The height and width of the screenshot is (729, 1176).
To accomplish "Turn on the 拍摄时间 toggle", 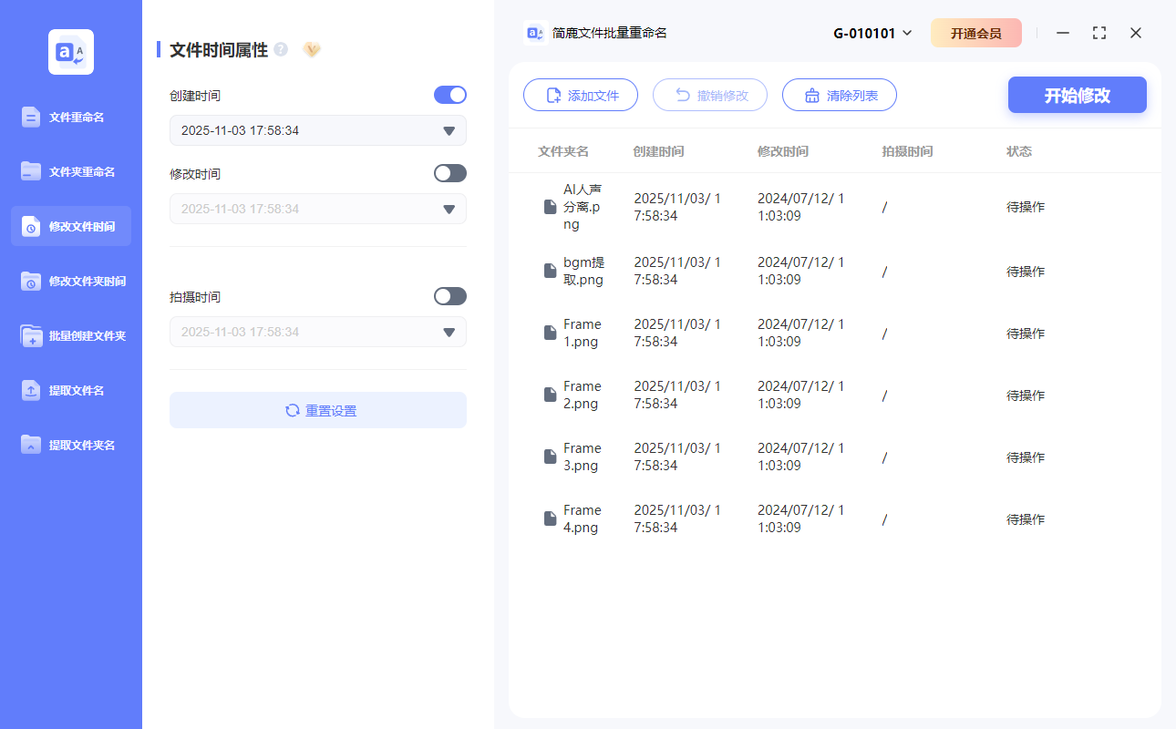I will tap(449, 295).
